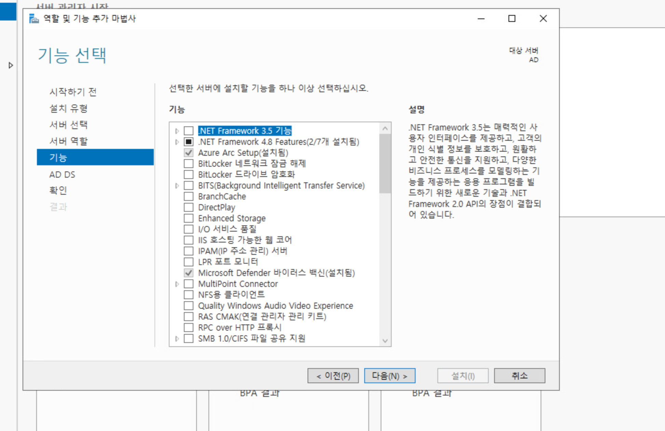
Task: Expand the left sidebar arrow
Action: (11, 65)
